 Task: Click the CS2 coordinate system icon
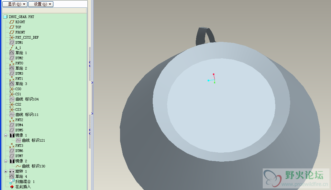(12, 104)
